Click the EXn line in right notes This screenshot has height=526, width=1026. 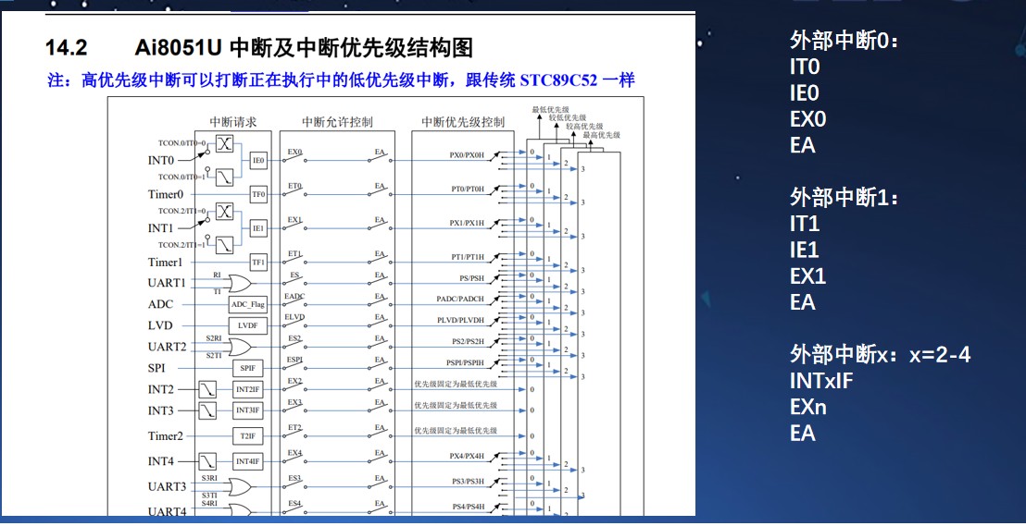[x=808, y=407]
